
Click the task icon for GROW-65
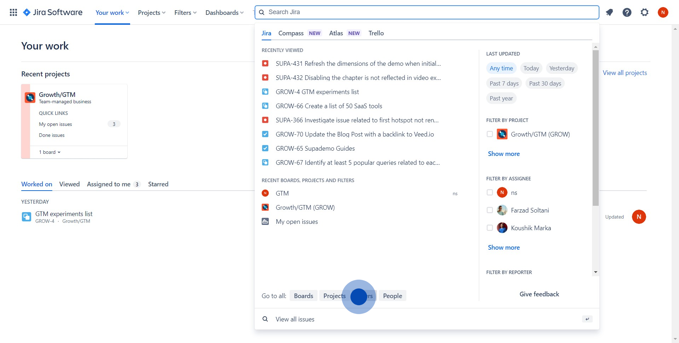pos(265,148)
